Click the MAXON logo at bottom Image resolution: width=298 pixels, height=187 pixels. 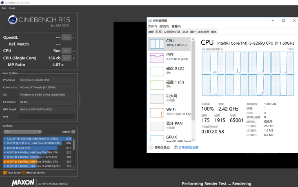pyautogui.click(x=23, y=183)
